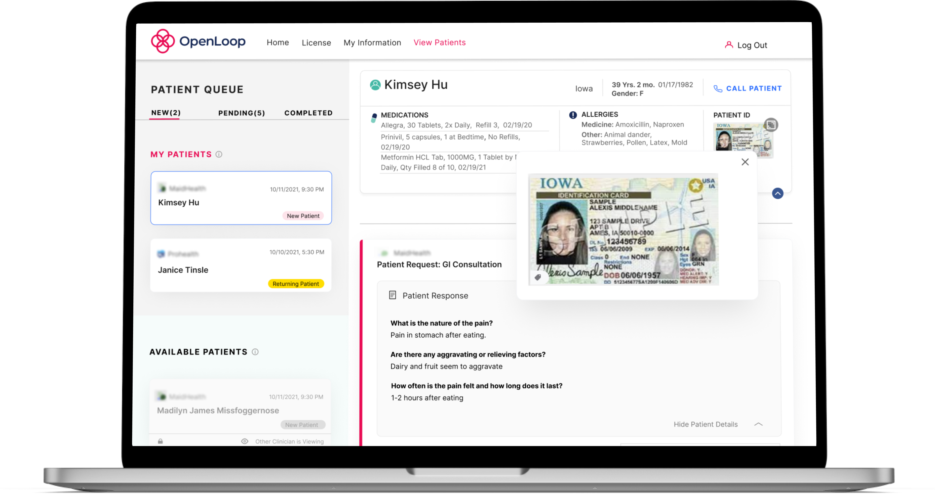Click the Patient Request: GI Consultation heading
This screenshot has height=500, width=935.
click(x=439, y=264)
